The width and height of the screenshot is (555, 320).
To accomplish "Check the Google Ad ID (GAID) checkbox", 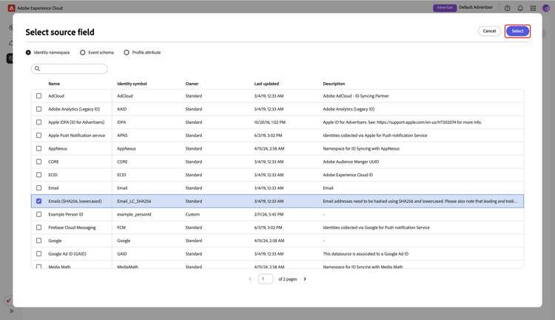I will 39,254.
